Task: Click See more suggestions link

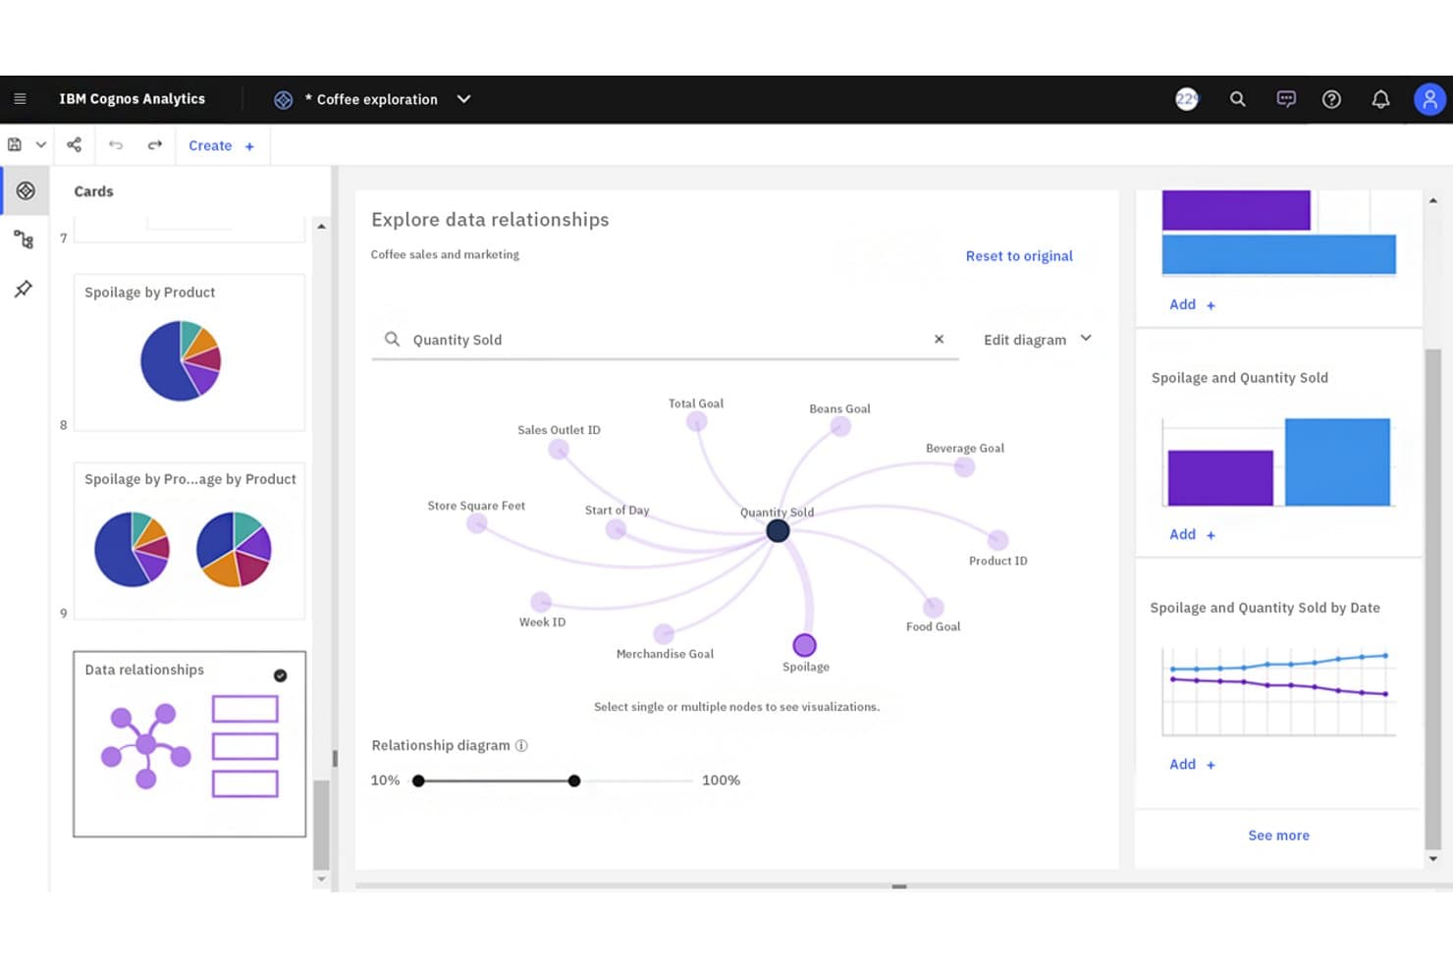Action: [x=1278, y=835]
